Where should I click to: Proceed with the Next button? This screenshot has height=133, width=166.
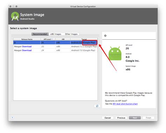(x=135, y=118)
